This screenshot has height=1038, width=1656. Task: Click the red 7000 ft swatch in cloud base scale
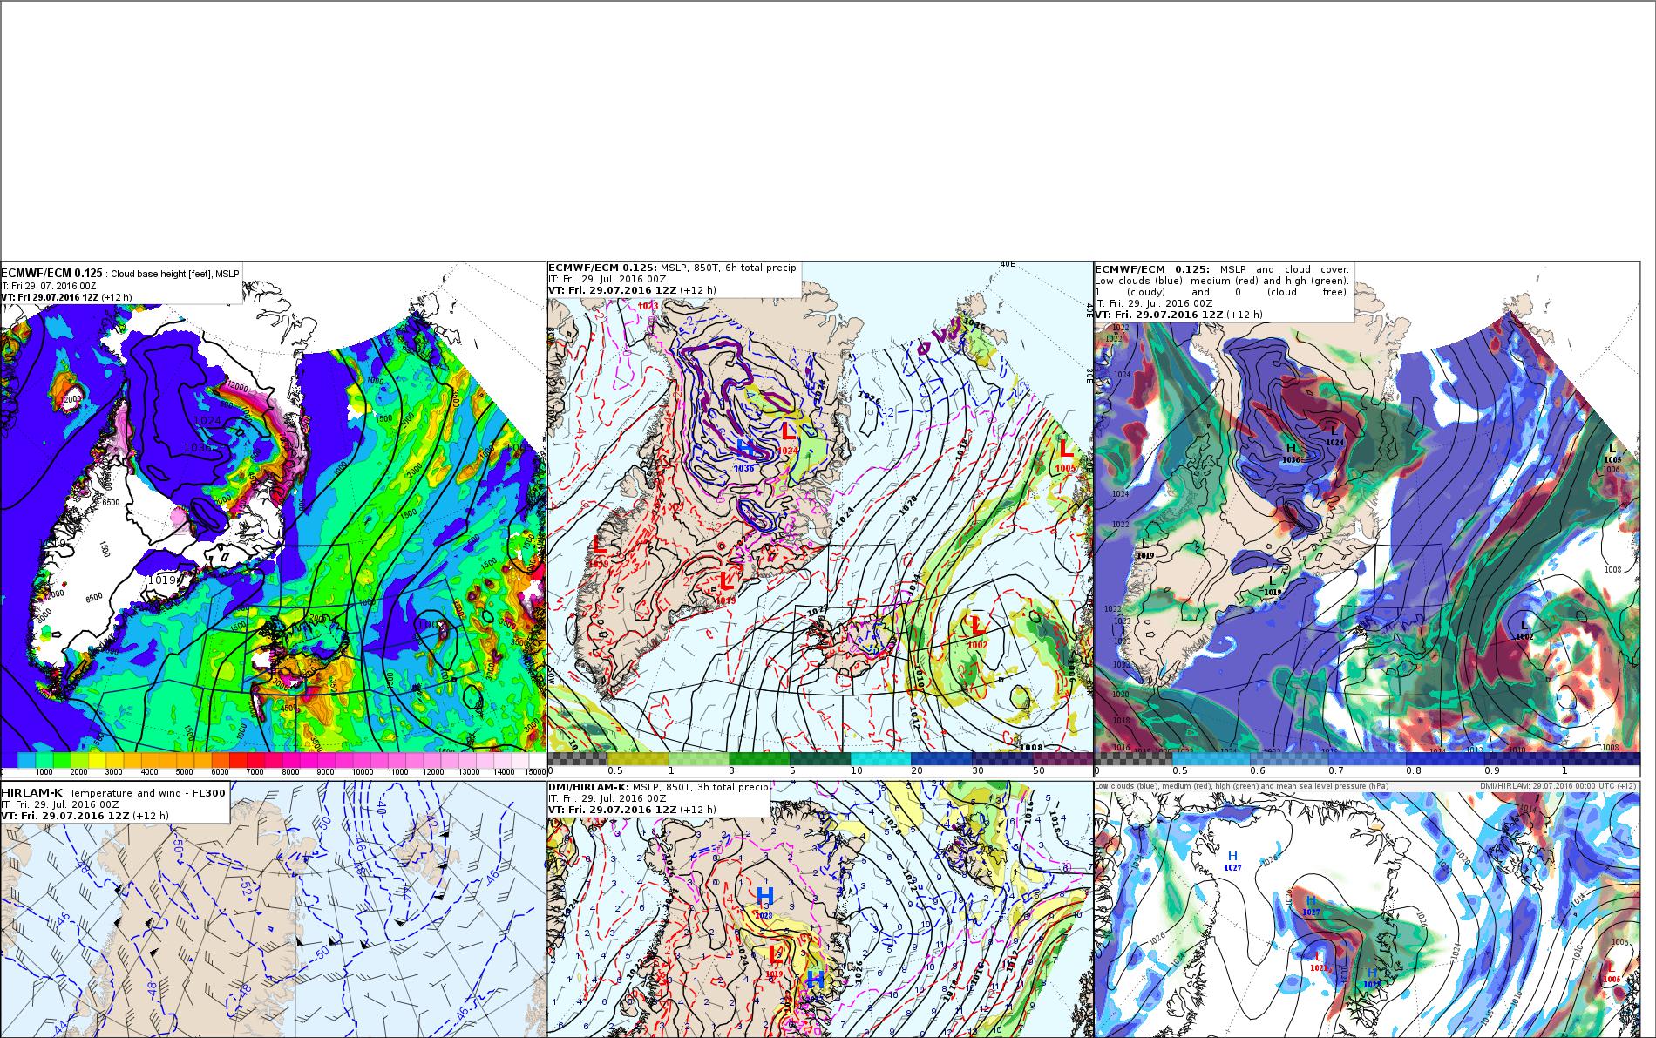[255, 761]
